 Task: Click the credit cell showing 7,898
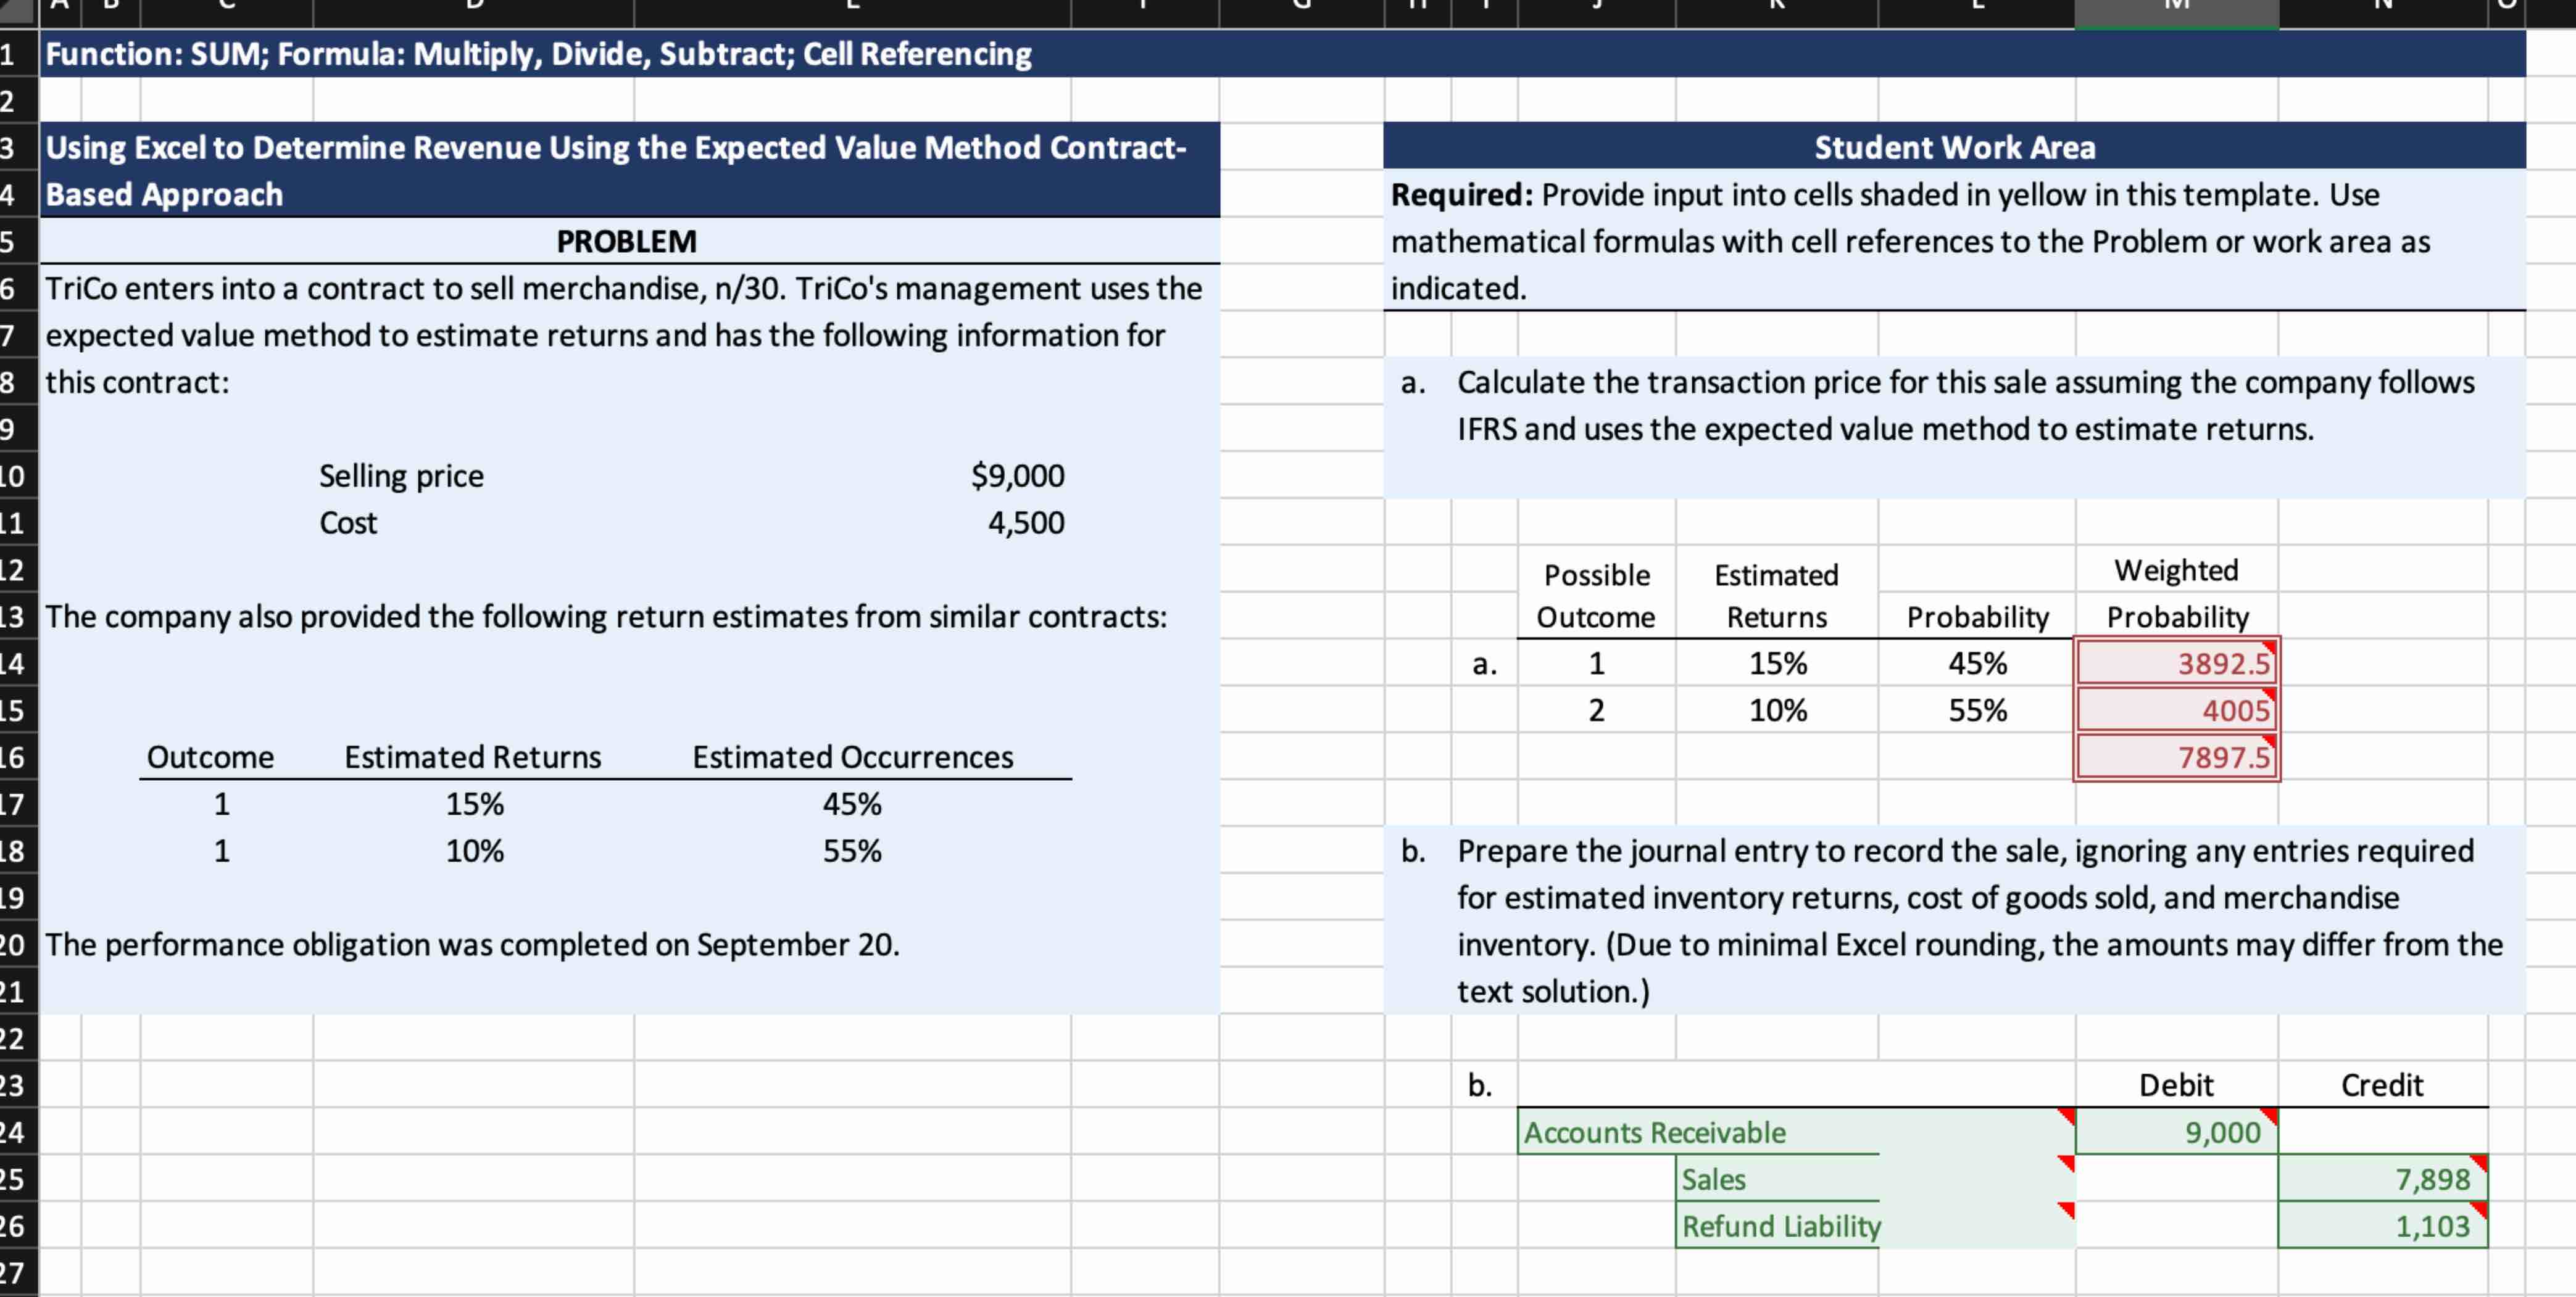click(2382, 1179)
